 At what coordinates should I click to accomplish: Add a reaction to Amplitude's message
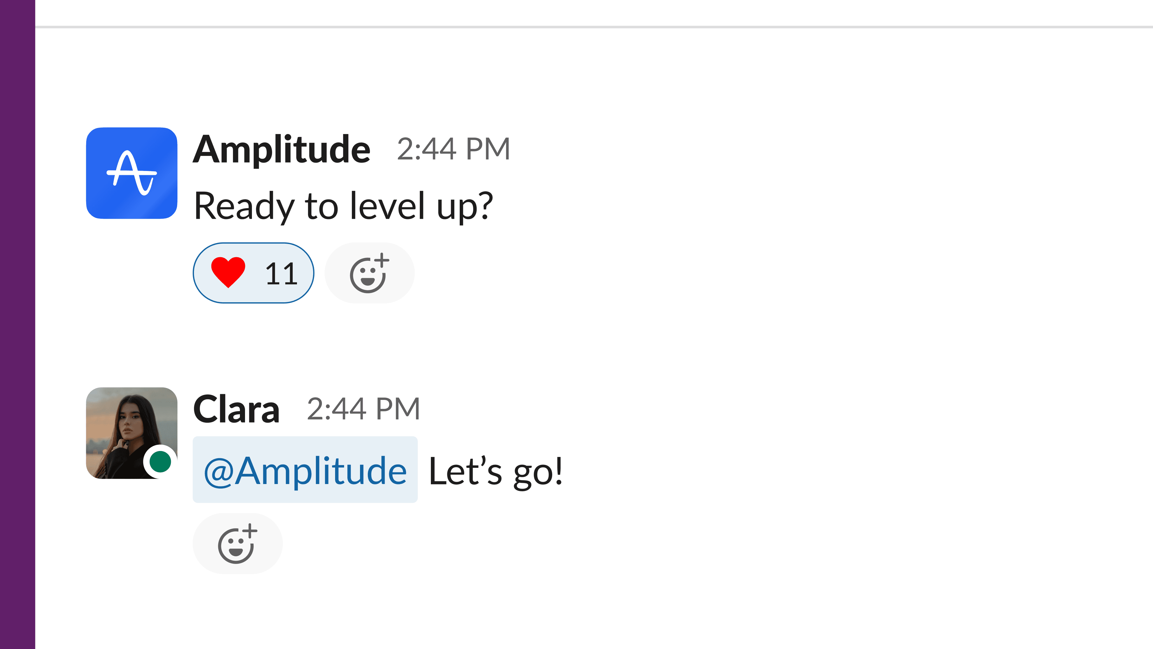click(370, 273)
